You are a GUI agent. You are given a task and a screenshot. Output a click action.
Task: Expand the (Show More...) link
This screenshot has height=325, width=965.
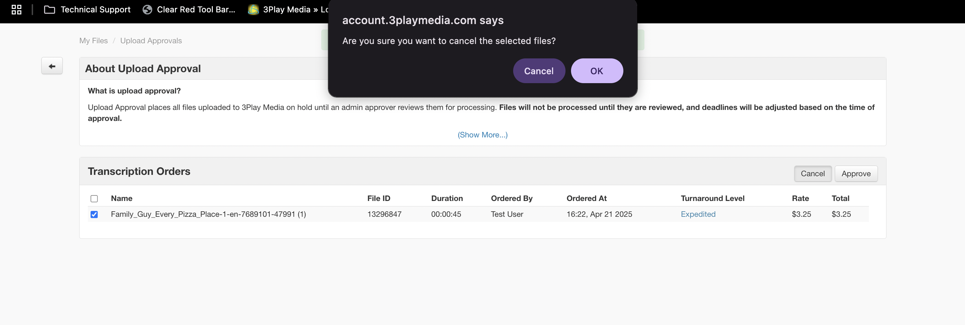point(482,135)
